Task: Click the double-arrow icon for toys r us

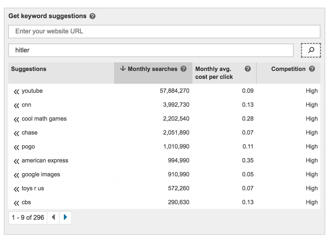Action: click(16, 189)
